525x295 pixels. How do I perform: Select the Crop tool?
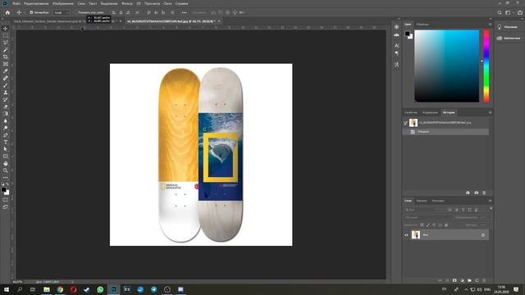click(6, 57)
